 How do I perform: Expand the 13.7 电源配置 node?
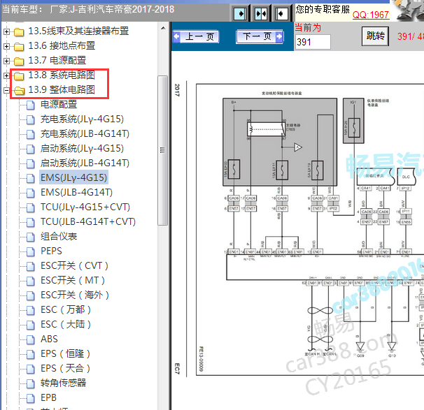click(6, 61)
